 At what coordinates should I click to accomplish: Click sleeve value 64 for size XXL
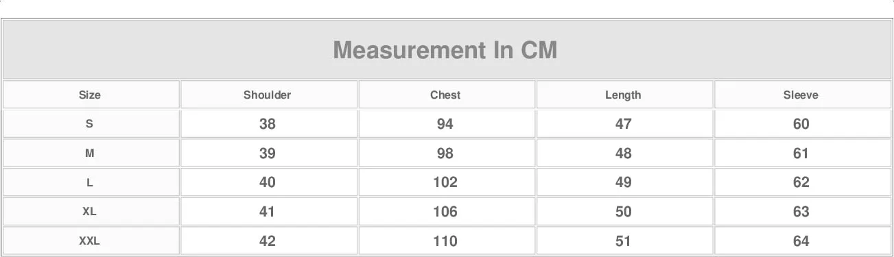tap(801, 241)
